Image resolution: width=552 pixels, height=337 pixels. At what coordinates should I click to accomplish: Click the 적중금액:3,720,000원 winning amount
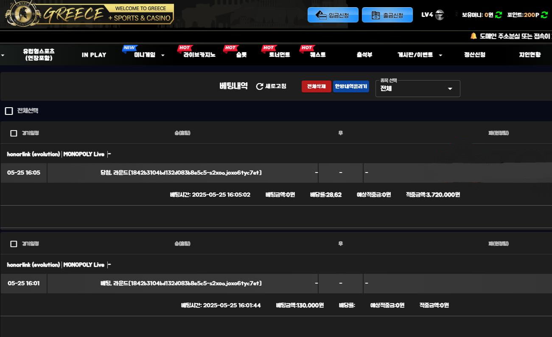(x=433, y=195)
